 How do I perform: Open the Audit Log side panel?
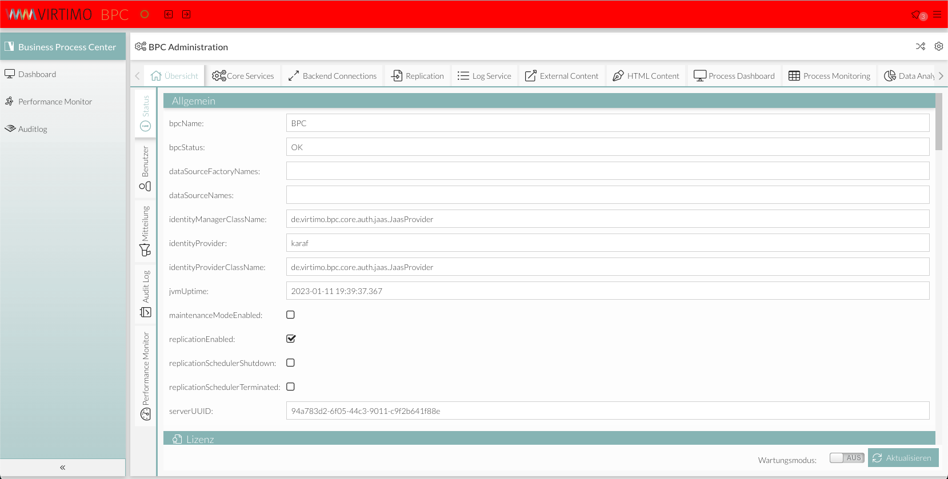[145, 293]
